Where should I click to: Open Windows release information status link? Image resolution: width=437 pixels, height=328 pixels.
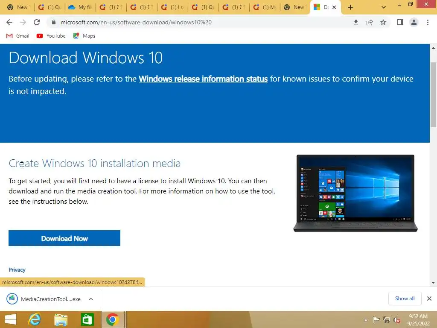(x=203, y=79)
